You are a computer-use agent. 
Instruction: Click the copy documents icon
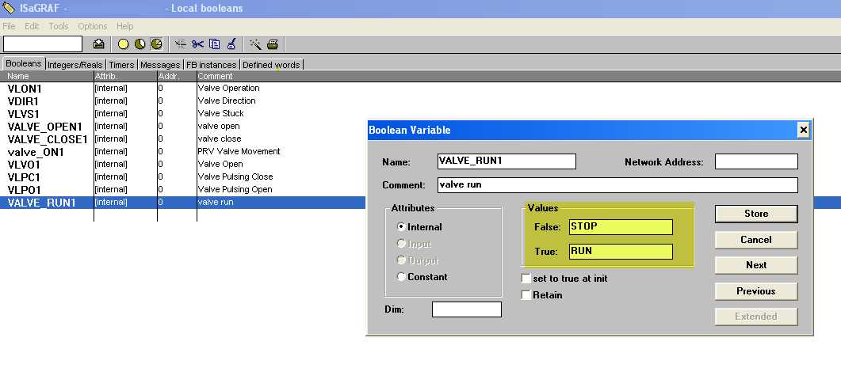point(215,44)
